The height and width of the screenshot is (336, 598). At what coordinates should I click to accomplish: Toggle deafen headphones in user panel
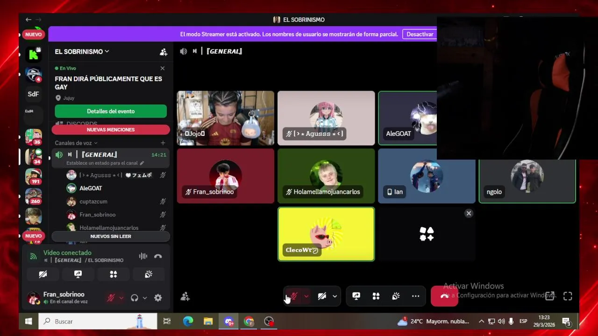click(x=135, y=298)
